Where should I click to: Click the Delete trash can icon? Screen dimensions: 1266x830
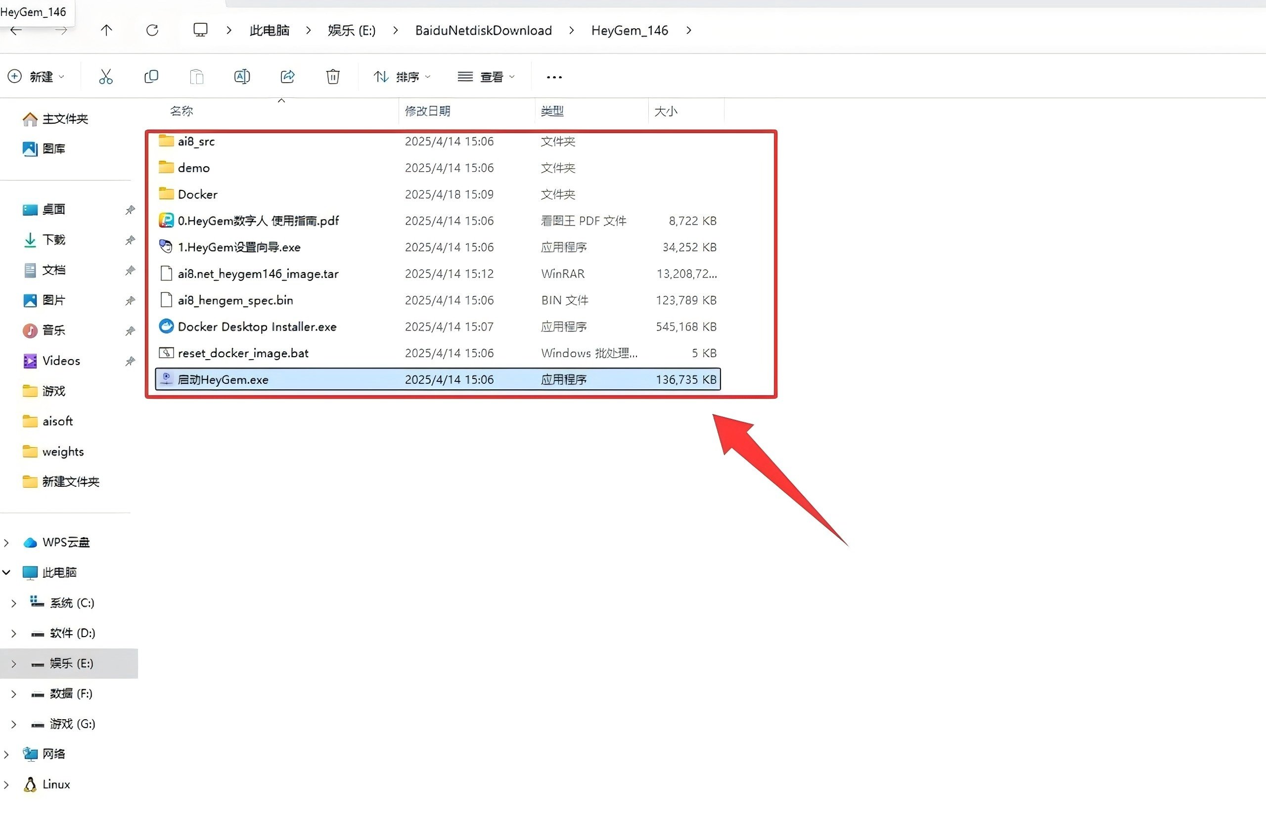coord(333,77)
